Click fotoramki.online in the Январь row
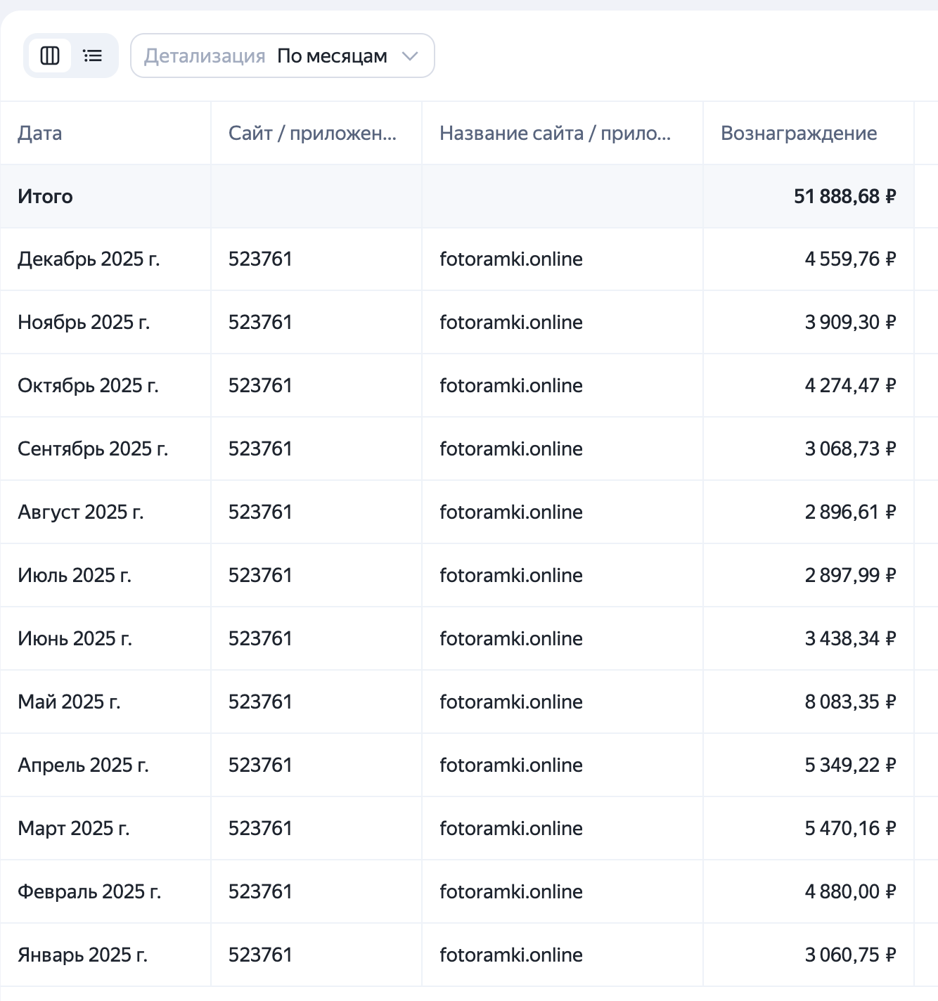 [x=511, y=955]
